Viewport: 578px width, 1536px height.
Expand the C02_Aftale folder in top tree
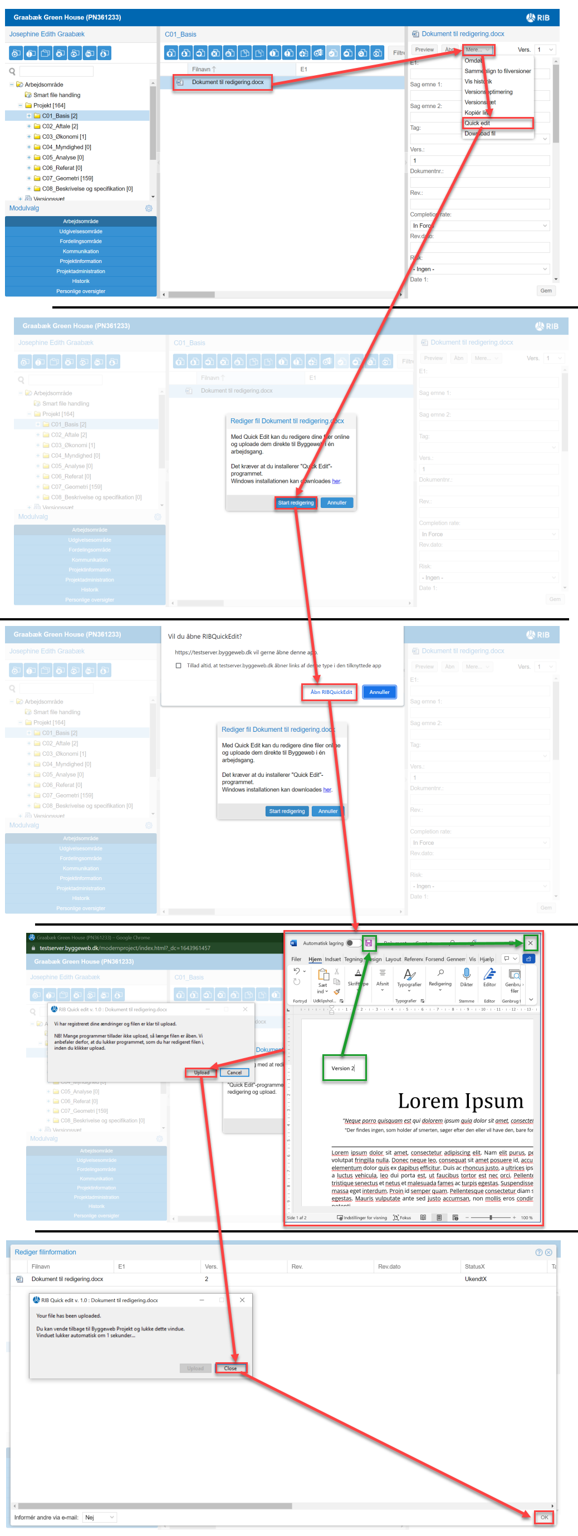click(x=29, y=126)
